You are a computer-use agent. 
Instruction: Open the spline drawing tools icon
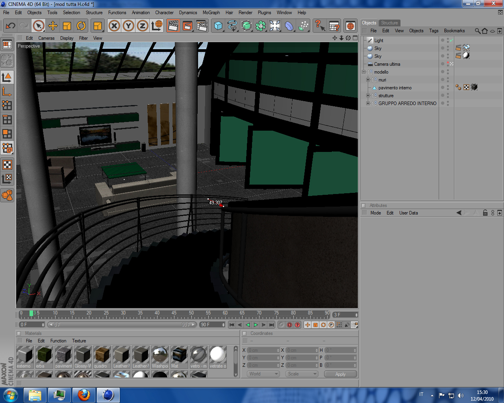(232, 26)
